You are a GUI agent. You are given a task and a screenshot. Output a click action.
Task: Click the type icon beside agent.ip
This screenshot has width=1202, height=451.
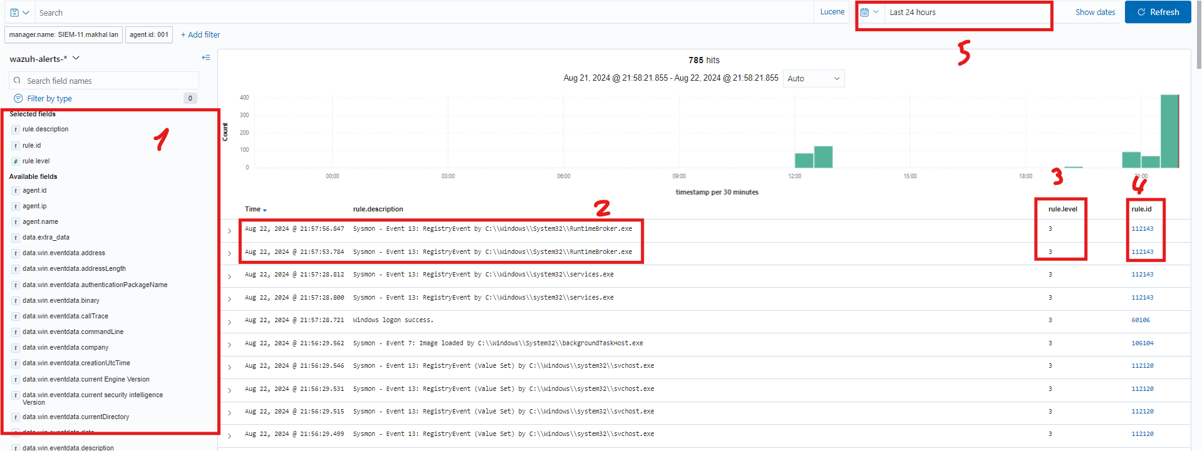[x=16, y=206]
